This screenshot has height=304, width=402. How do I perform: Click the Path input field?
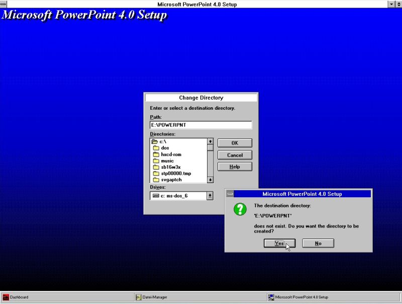click(200, 125)
